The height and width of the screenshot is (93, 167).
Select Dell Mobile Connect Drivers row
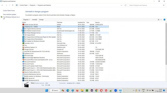coord(65,31)
